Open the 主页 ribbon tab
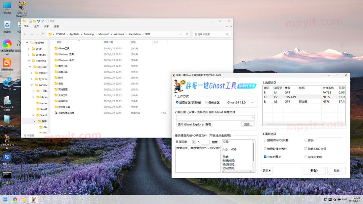 [x=36, y=26]
